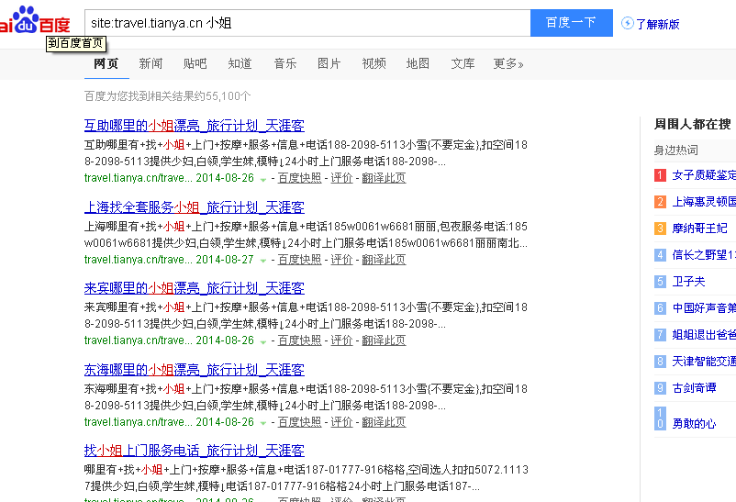736x502 pixels.
Task: Expand the 更多» menu
Action: pyautogui.click(x=508, y=63)
